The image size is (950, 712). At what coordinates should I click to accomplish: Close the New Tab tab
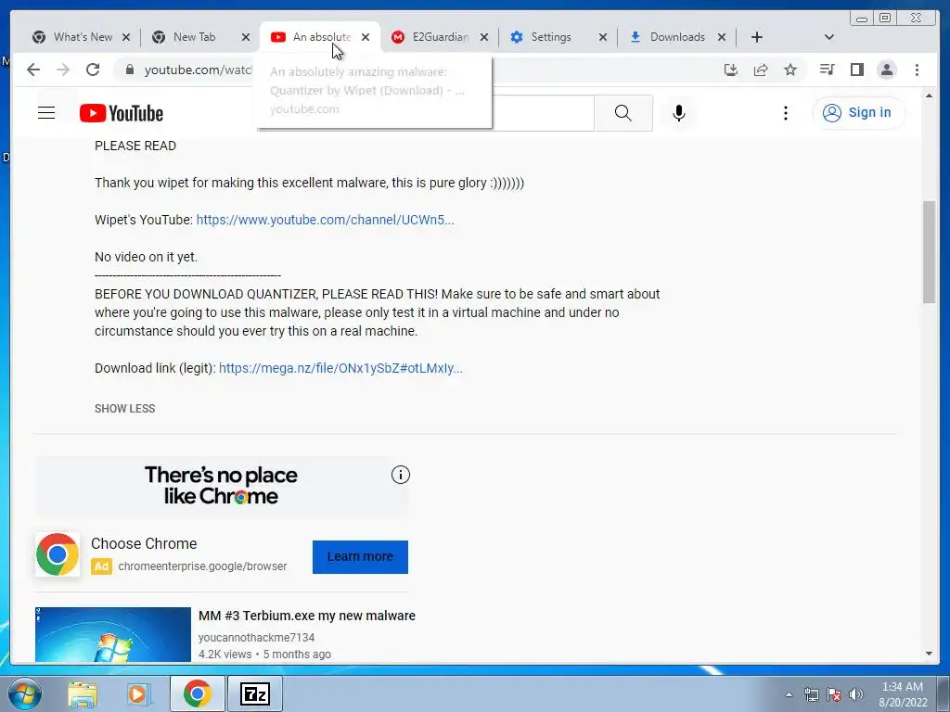point(245,37)
